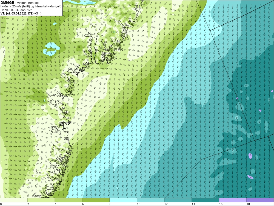
Task: Click the 12–14 m/s teal legend swatch
Action: (x=178, y=200)
